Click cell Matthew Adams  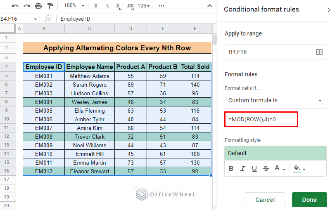(x=90, y=76)
